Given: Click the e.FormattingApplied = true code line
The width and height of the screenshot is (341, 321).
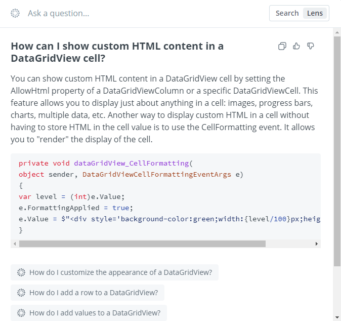Looking at the screenshot, I should pos(76,208).
